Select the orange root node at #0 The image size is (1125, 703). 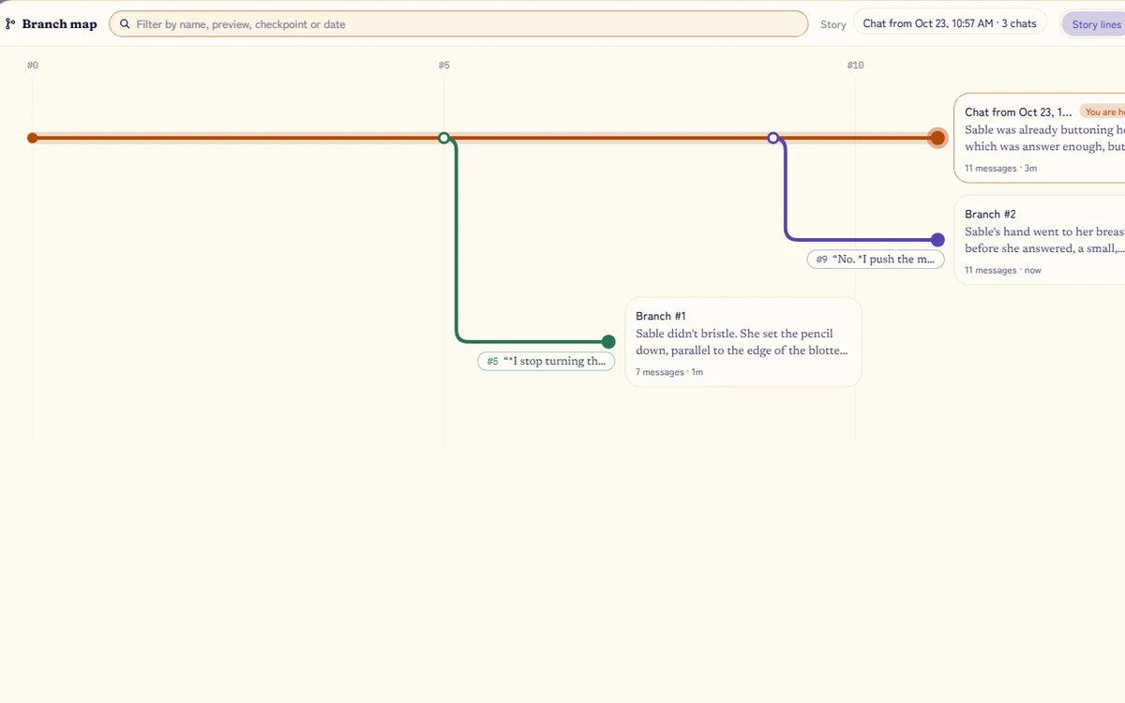coord(33,138)
